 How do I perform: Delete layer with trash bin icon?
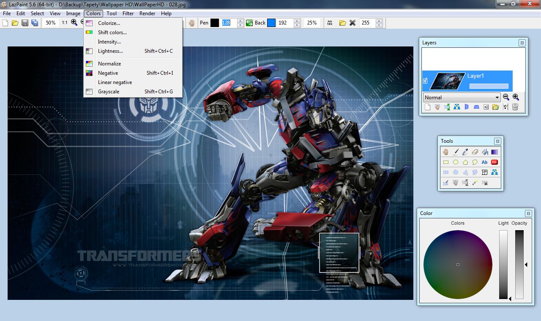(x=515, y=107)
